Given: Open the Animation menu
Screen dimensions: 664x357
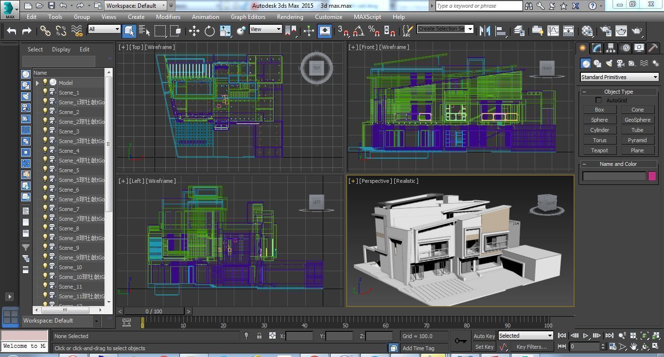Looking at the screenshot, I should [205, 16].
